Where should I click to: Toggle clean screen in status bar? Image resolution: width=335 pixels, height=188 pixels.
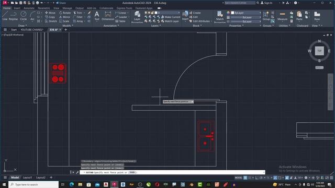[327, 178]
